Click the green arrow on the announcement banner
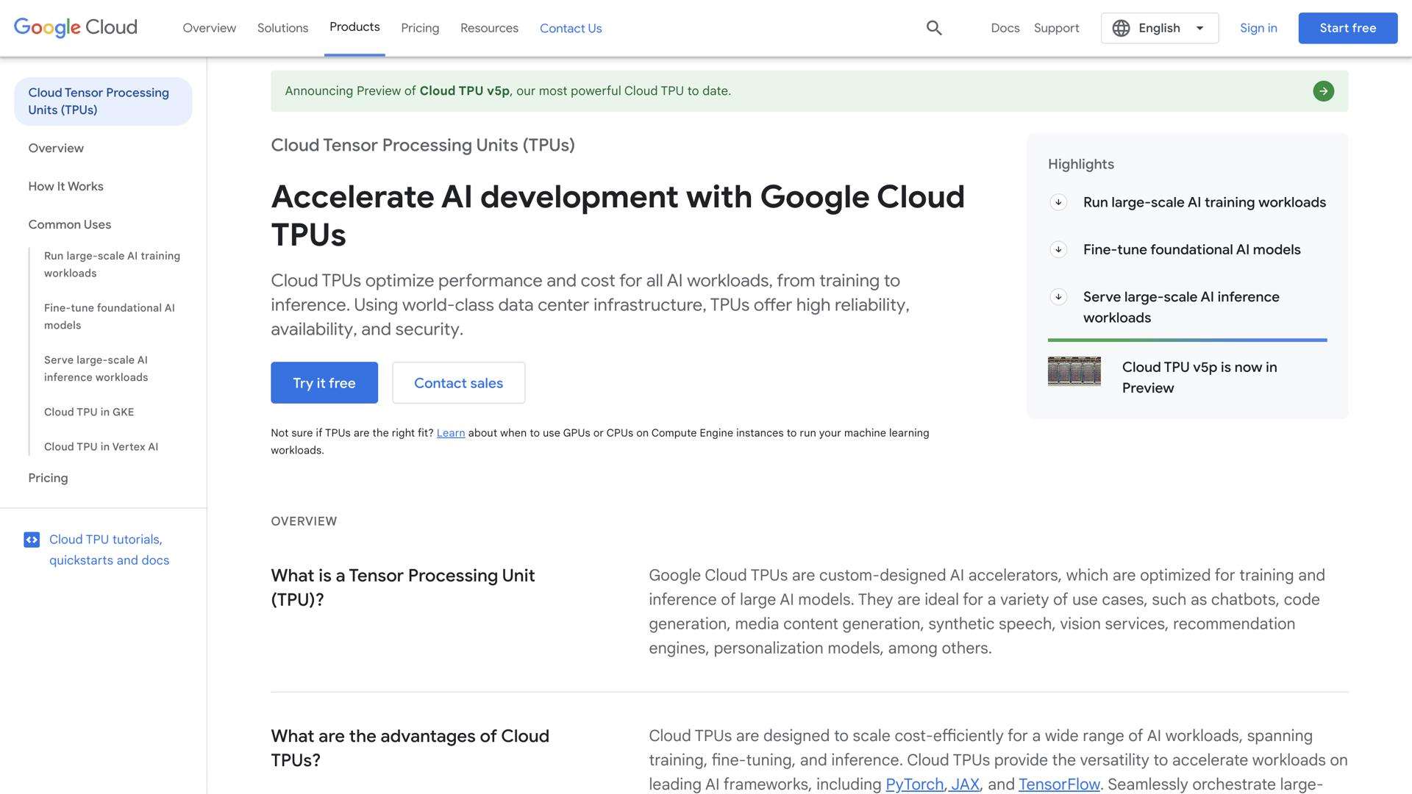 tap(1322, 90)
